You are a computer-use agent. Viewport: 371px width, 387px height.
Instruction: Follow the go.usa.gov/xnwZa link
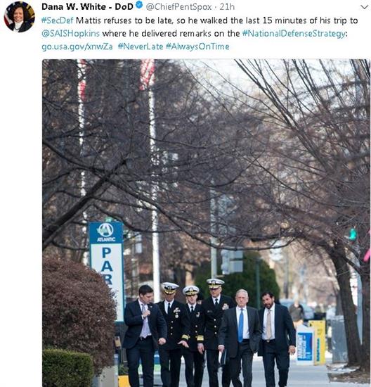tap(77, 46)
